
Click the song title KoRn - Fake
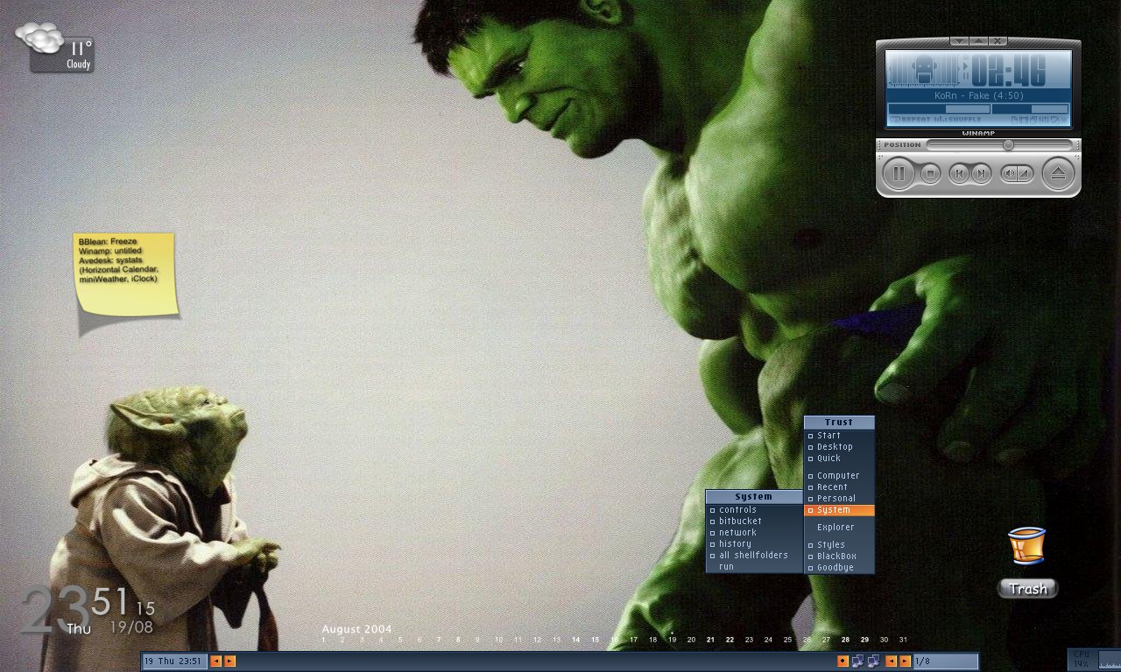977,95
